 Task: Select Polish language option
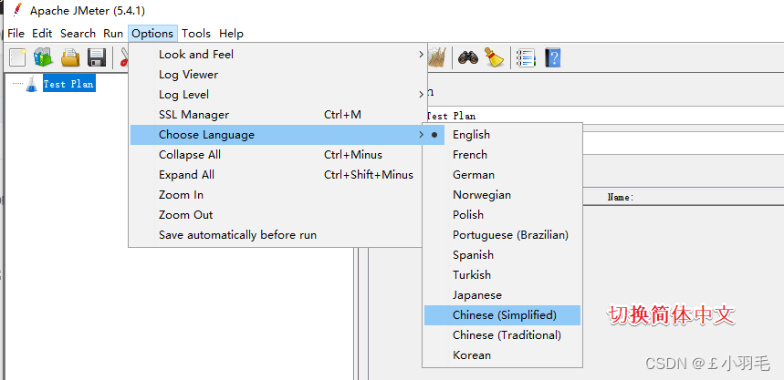503,215
